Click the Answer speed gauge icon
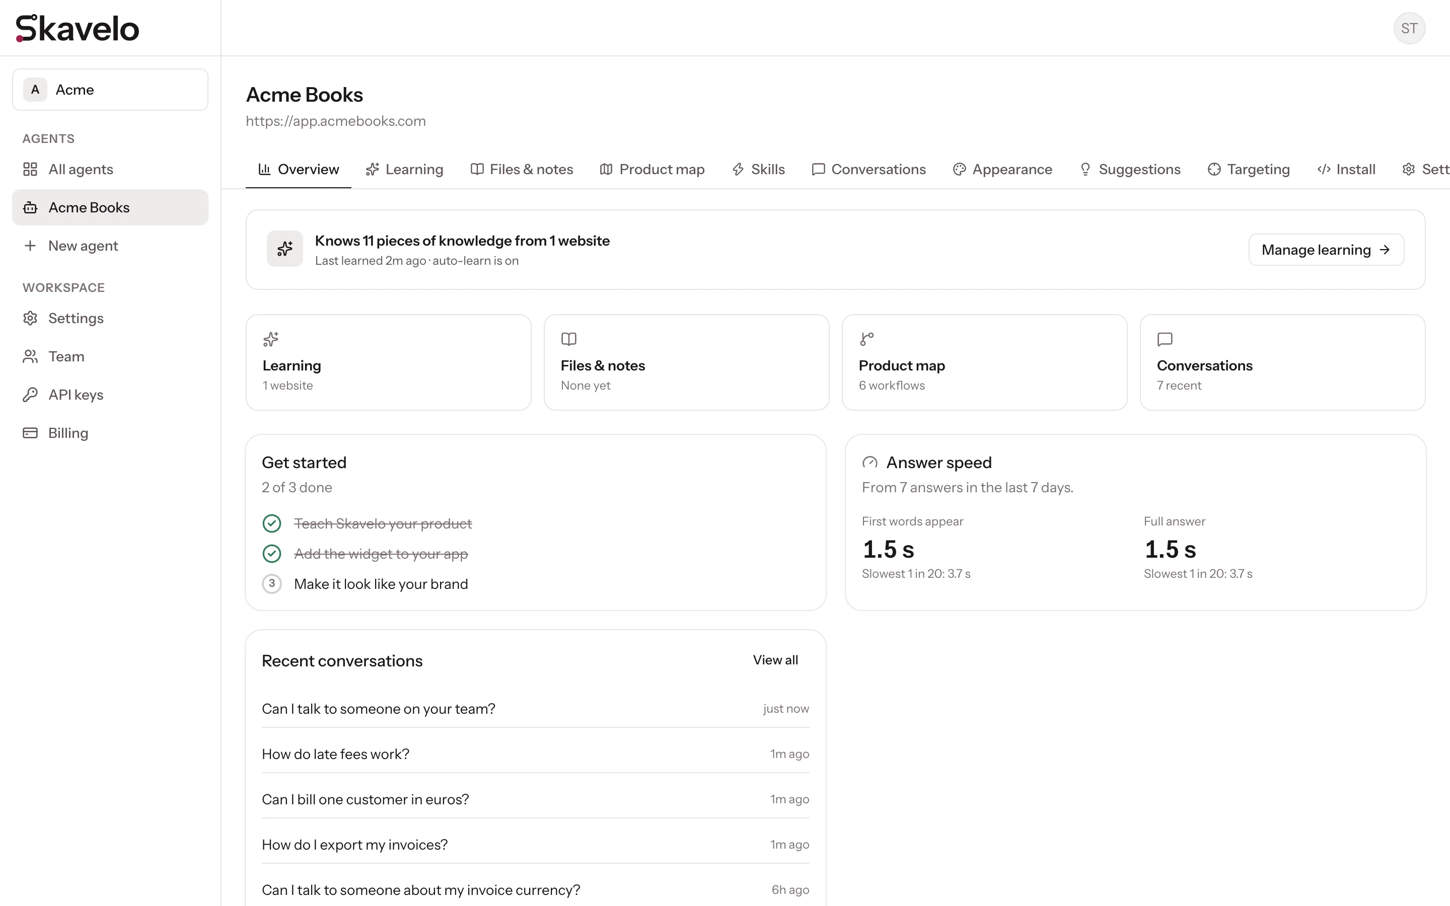 [869, 463]
